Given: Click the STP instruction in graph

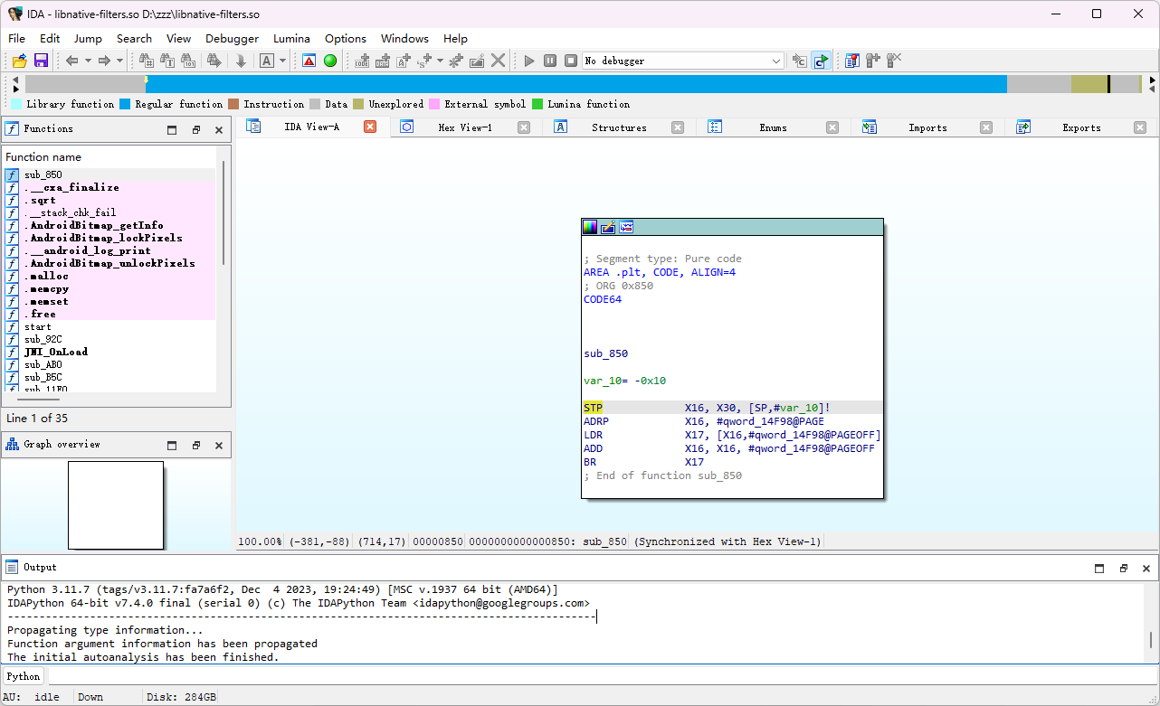Looking at the screenshot, I should [x=593, y=408].
